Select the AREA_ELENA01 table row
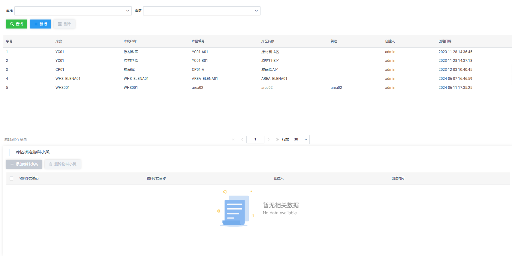 [x=205, y=79]
